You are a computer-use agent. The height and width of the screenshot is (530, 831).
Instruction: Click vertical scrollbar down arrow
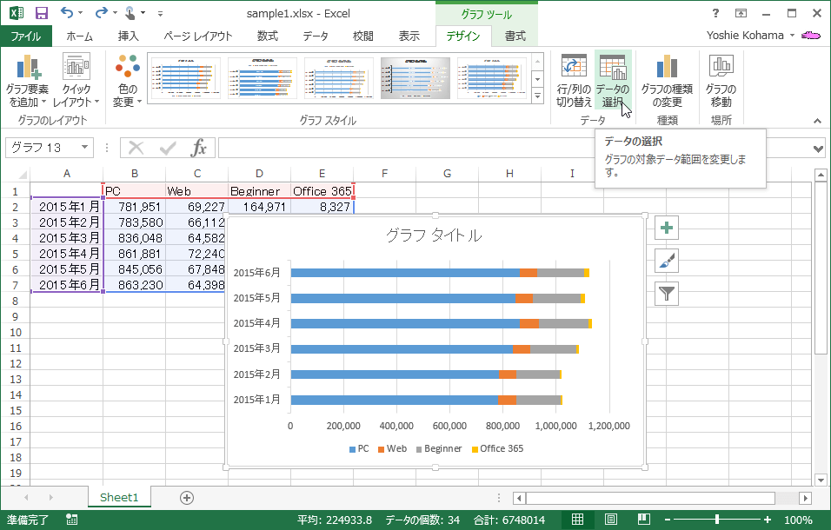(x=821, y=480)
